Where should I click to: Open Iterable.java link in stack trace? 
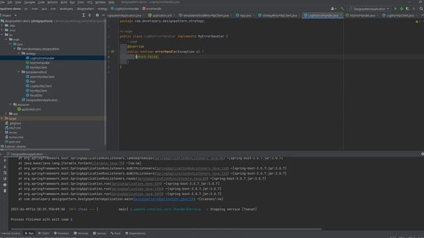108,163
